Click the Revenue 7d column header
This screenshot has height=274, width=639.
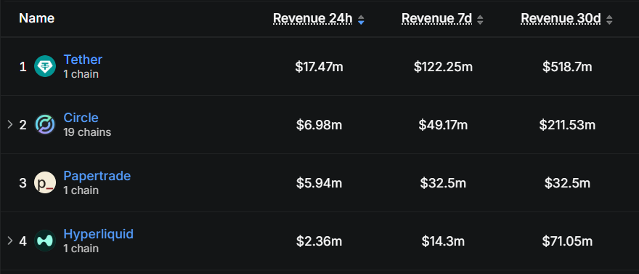[437, 18]
